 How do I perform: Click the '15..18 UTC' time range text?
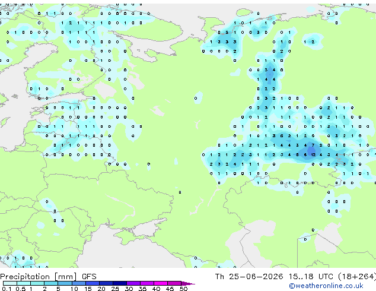311,277
